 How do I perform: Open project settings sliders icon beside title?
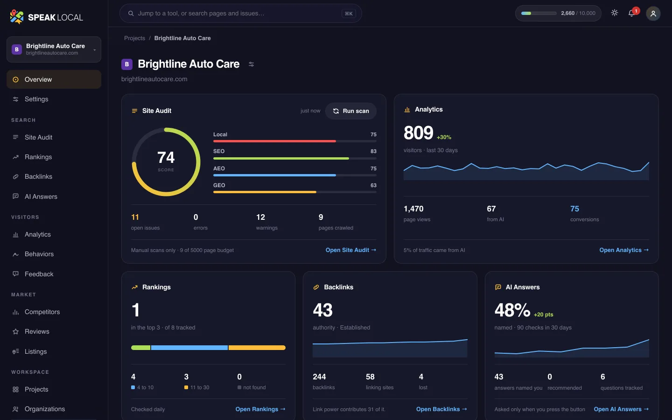(x=251, y=64)
